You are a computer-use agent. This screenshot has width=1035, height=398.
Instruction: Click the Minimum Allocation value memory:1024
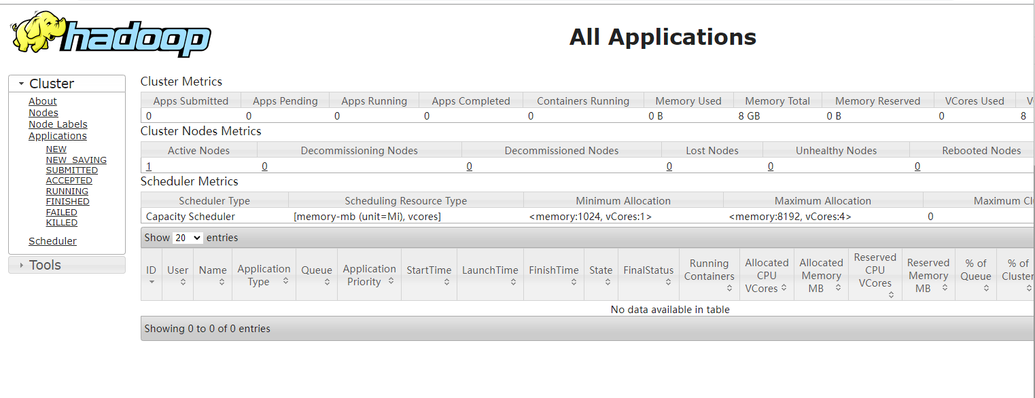click(x=590, y=217)
